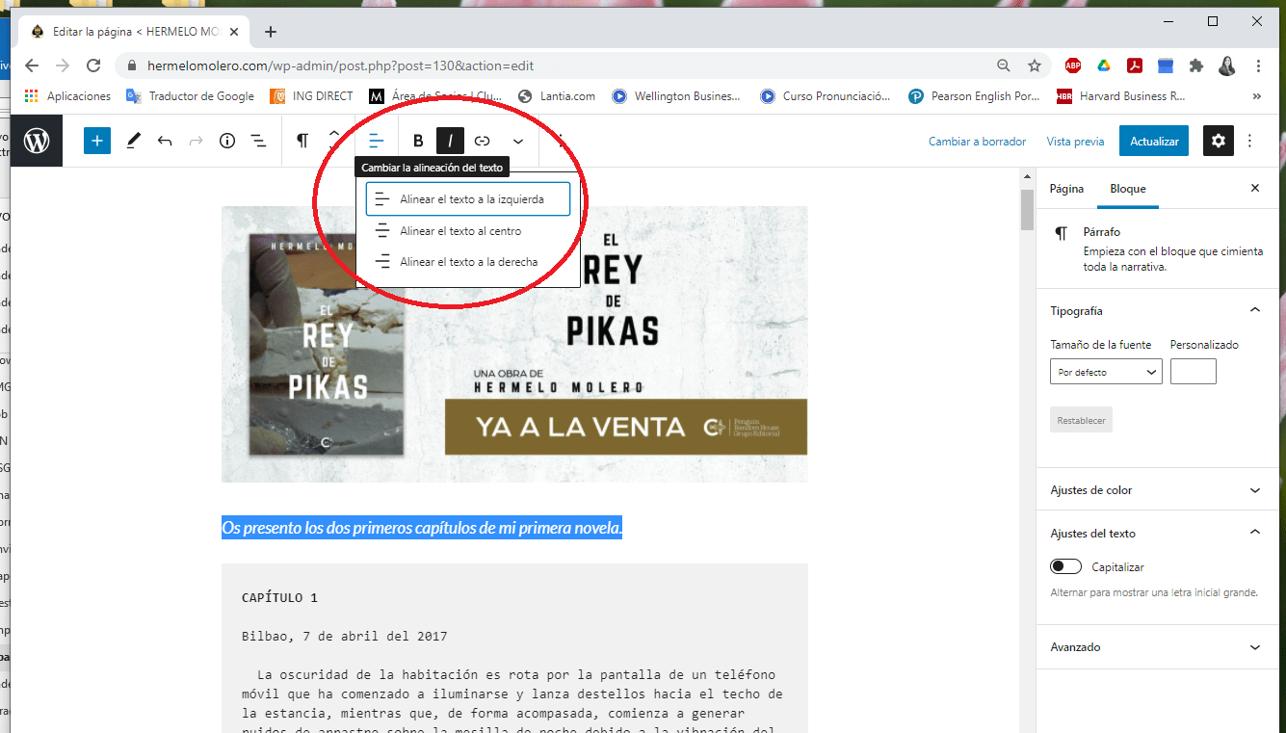Click the CAPÍTULO 1 heading text
Image resolution: width=1286 pixels, height=733 pixels.
click(279, 598)
